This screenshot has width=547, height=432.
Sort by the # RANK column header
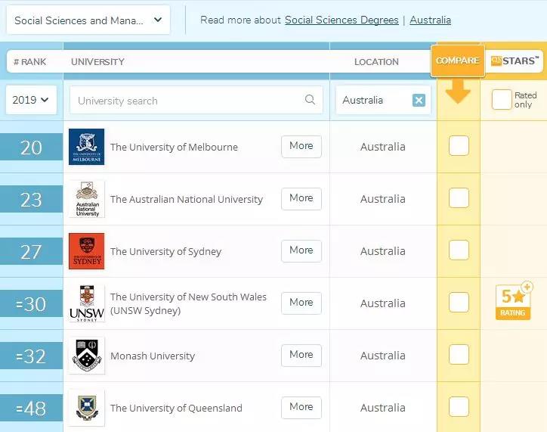coord(29,62)
